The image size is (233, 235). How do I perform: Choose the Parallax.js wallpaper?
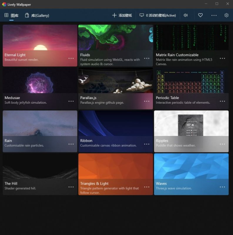pyautogui.click(x=115, y=81)
